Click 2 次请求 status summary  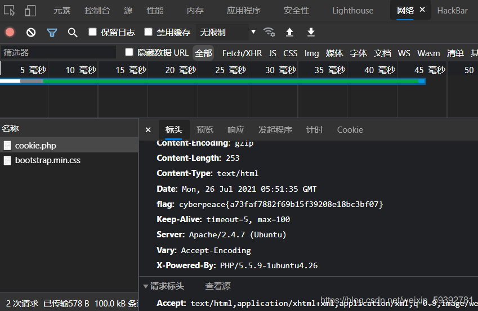click(x=23, y=303)
